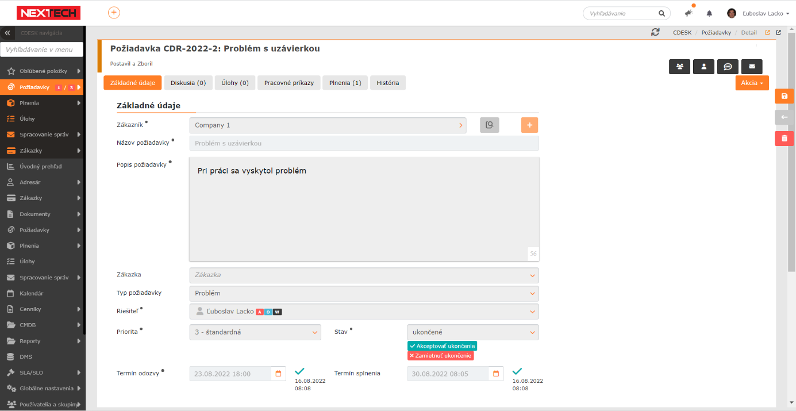The image size is (796, 411).
Task: Open the História tab
Action: 387,83
